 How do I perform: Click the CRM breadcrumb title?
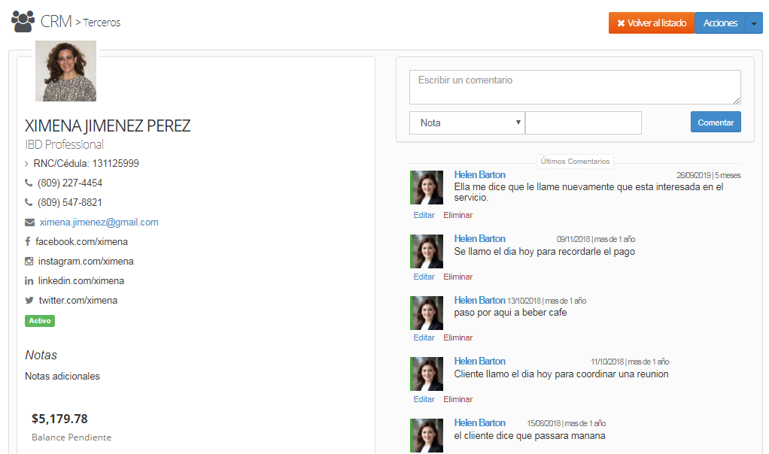point(56,22)
